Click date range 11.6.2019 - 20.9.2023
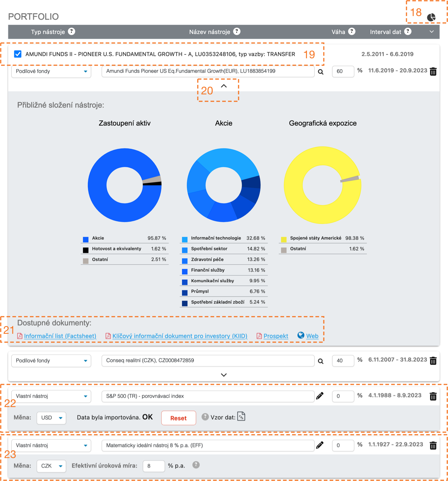448x481 pixels. 398,70
